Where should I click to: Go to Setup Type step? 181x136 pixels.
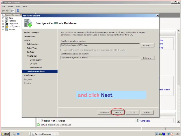pyautogui.click(x=32, y=48)
